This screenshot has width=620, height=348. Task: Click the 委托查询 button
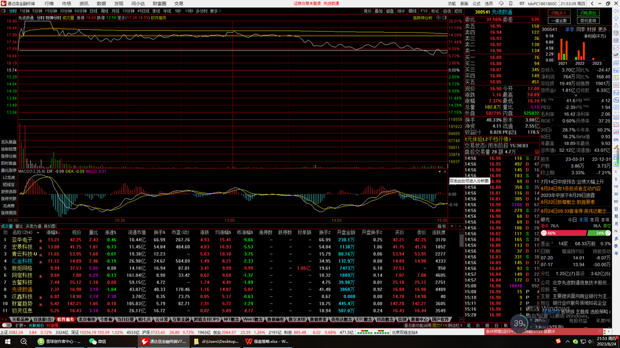[x=588, y=21]
